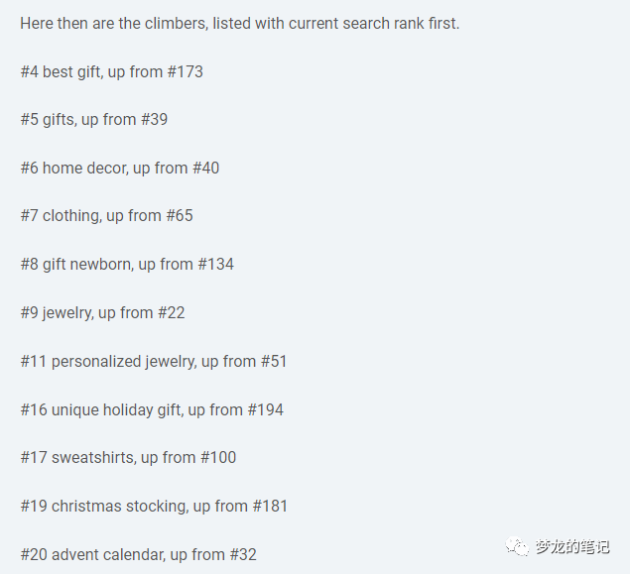The height and width of the screenshot is (574, 630).
Task: Click the '#134' previous rank number
Action: [x=215, y=265]
